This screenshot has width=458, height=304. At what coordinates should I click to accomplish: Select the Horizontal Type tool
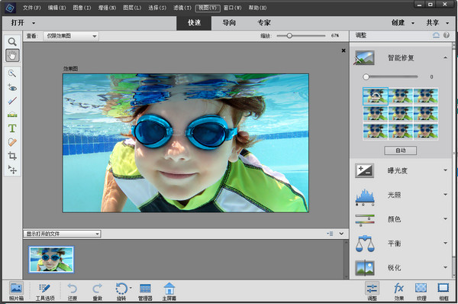pos(12,128)
